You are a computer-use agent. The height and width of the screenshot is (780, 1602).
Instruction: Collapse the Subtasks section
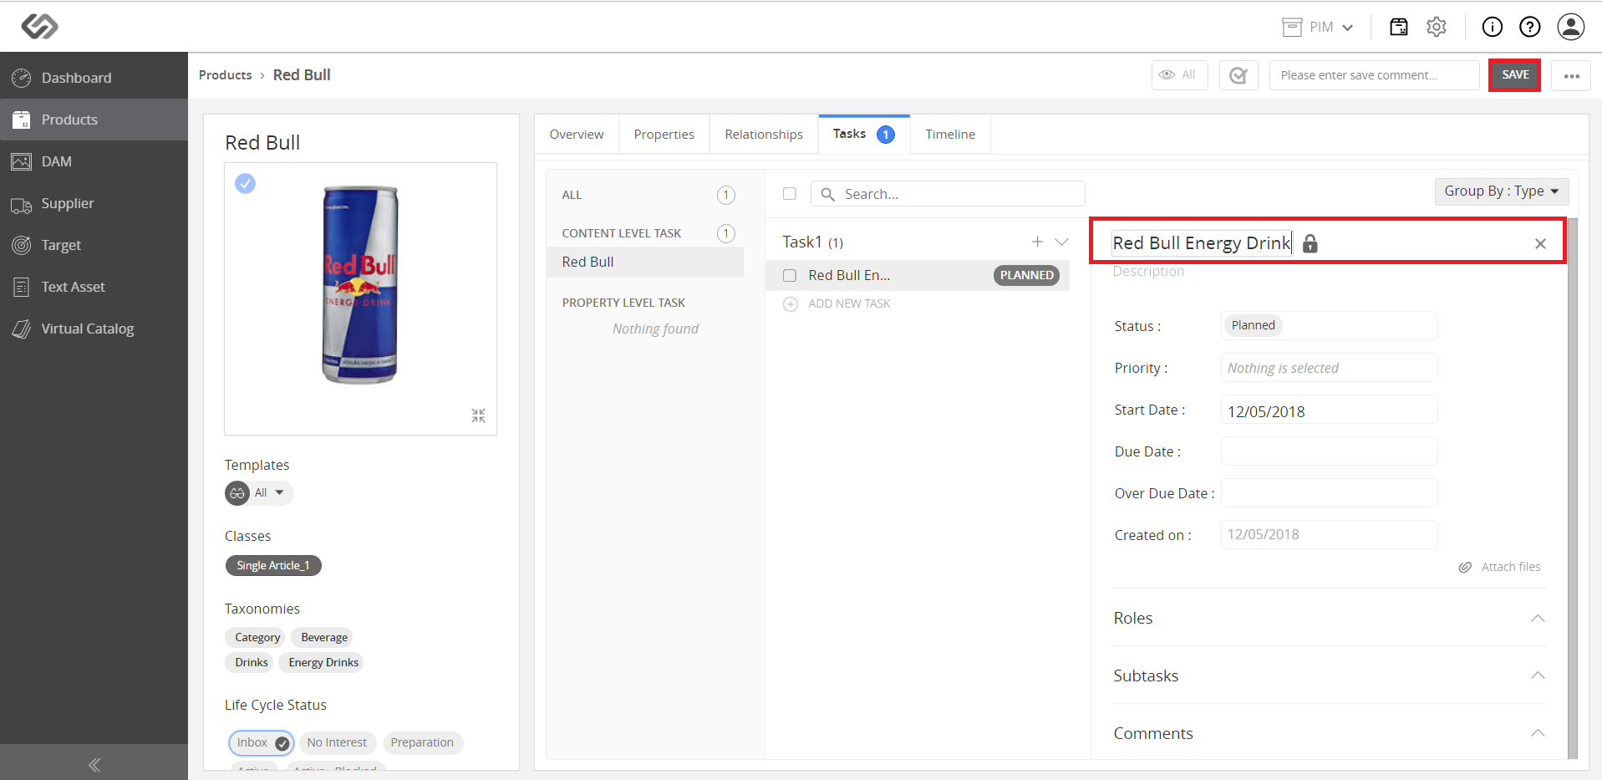(x=1538, y=675)
